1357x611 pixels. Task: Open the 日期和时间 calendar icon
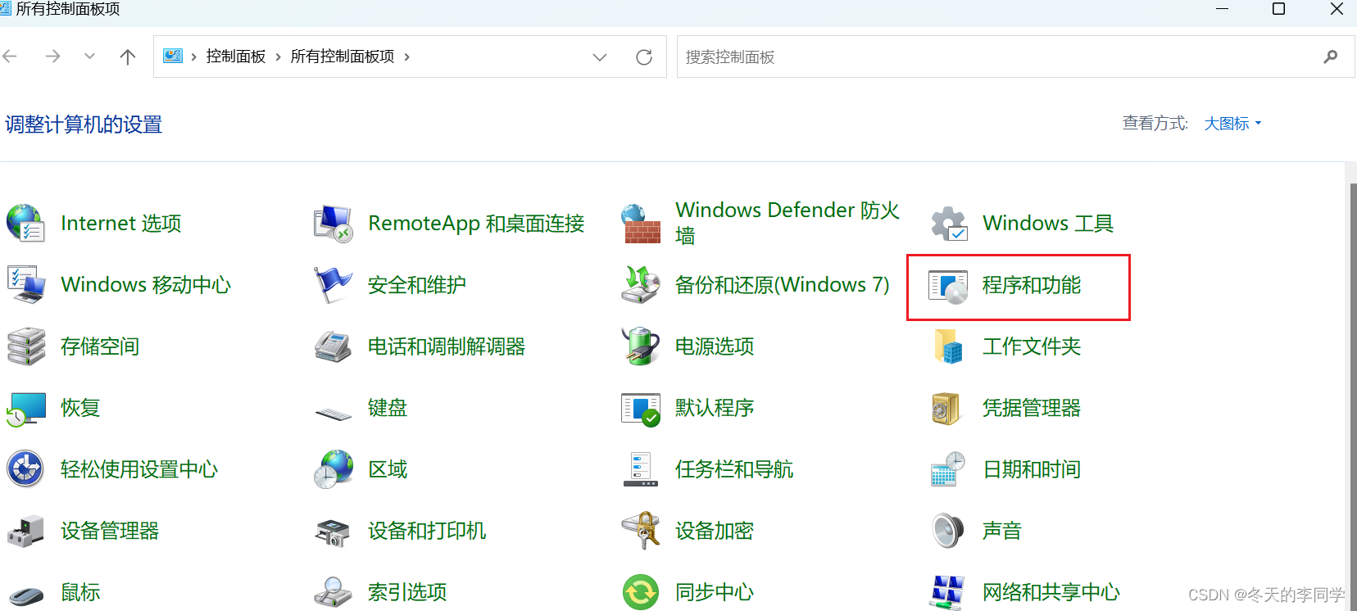[x=949, y=469]
